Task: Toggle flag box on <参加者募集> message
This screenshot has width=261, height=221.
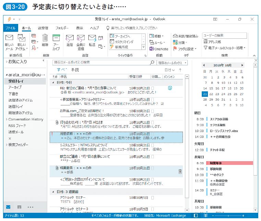Action: coord(152,100)
